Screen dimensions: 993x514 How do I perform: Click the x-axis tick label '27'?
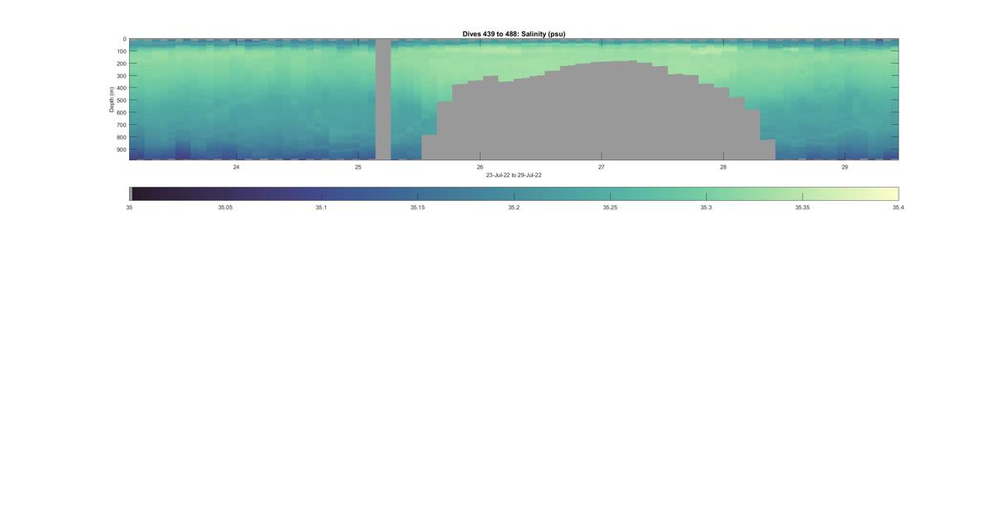[602, 167]
